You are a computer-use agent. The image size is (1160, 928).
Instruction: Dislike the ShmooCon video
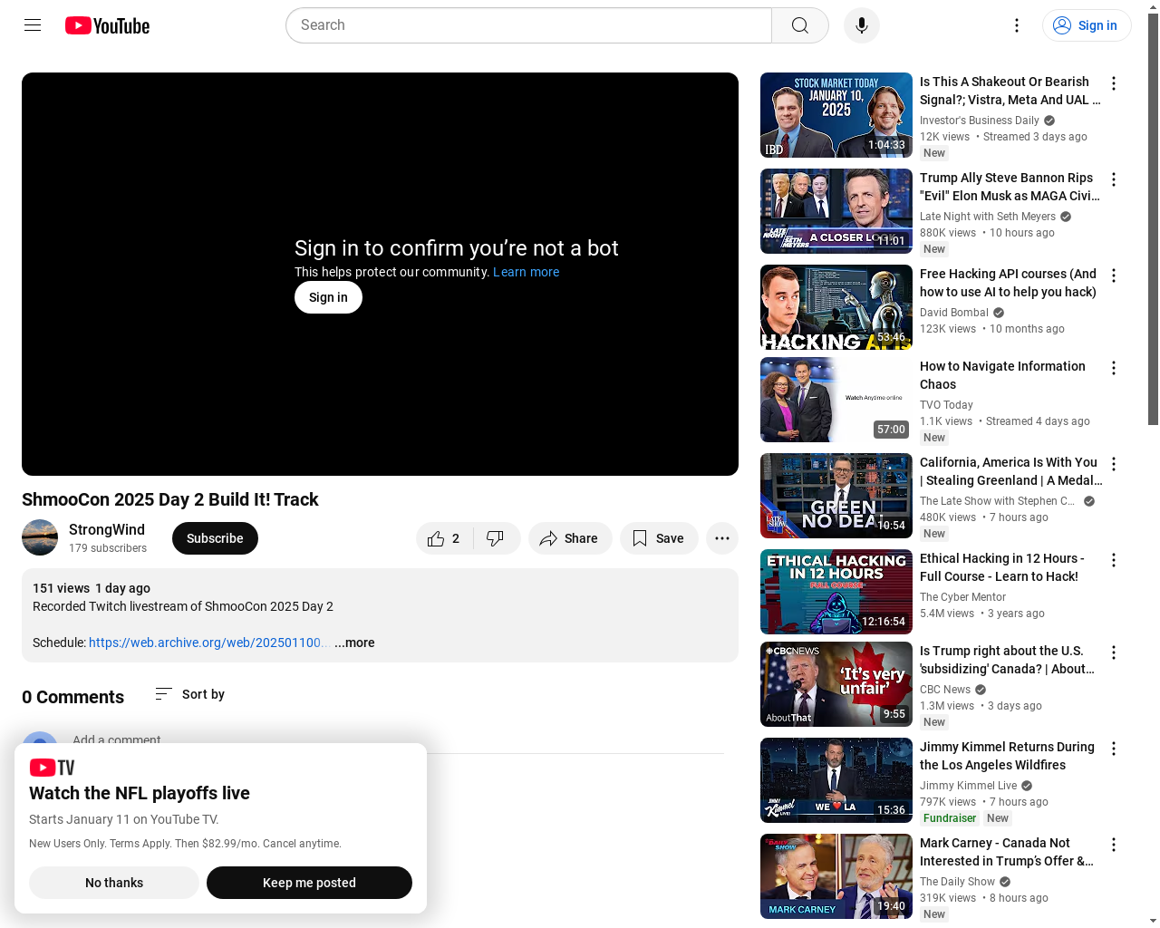(495, 538)
